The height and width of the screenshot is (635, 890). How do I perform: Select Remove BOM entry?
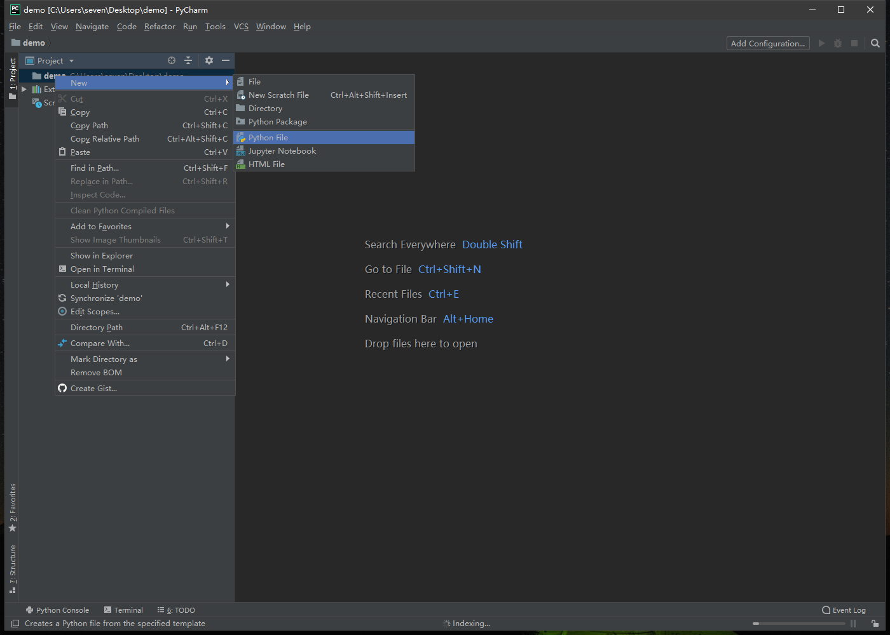coord(146,372)
